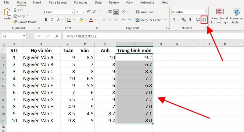The height and width of the screenshot is (132, 244).
Task: Increase font size with larger A
Action: click(89, 12)
